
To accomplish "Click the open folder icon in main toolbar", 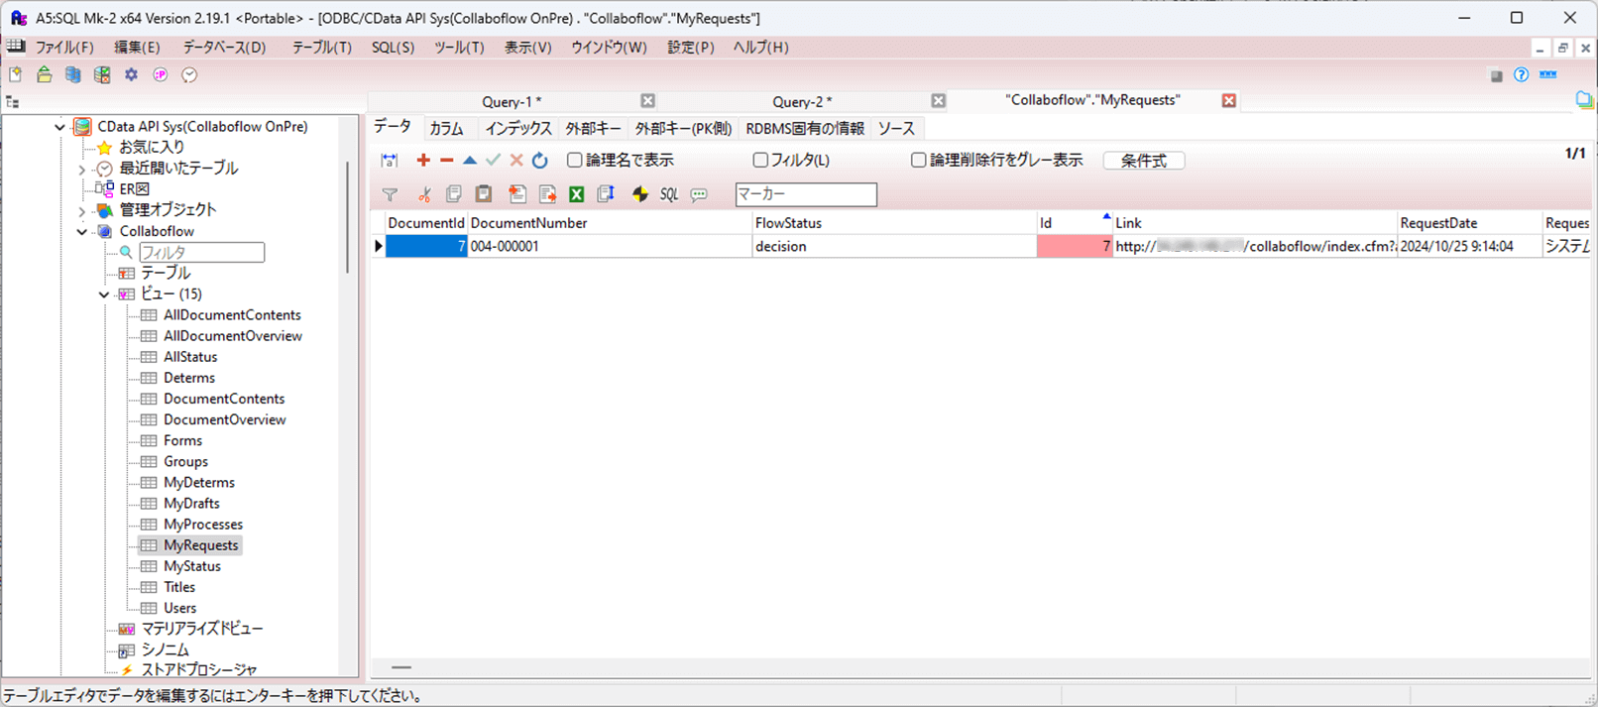I will pos(45,74).
